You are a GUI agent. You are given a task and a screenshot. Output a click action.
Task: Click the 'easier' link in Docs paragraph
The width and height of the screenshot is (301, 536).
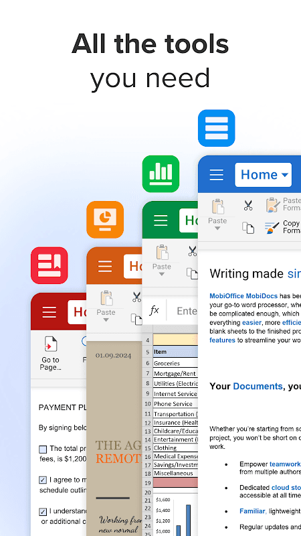pyautogui.click(x=252, y=322)
